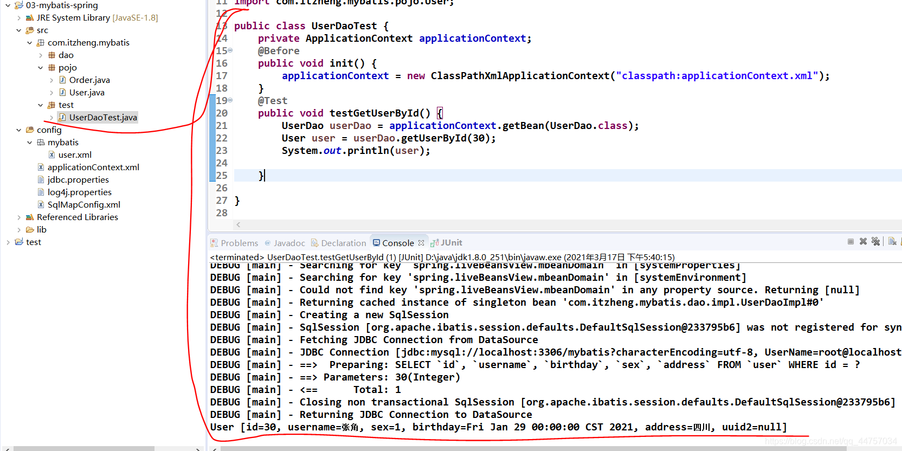Click the terminated UserDaoTest launch description line
Viewport: 902px width, 451px height.
point(442,257)
